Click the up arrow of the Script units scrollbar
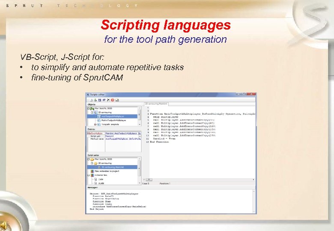 [x=140, y=159]
